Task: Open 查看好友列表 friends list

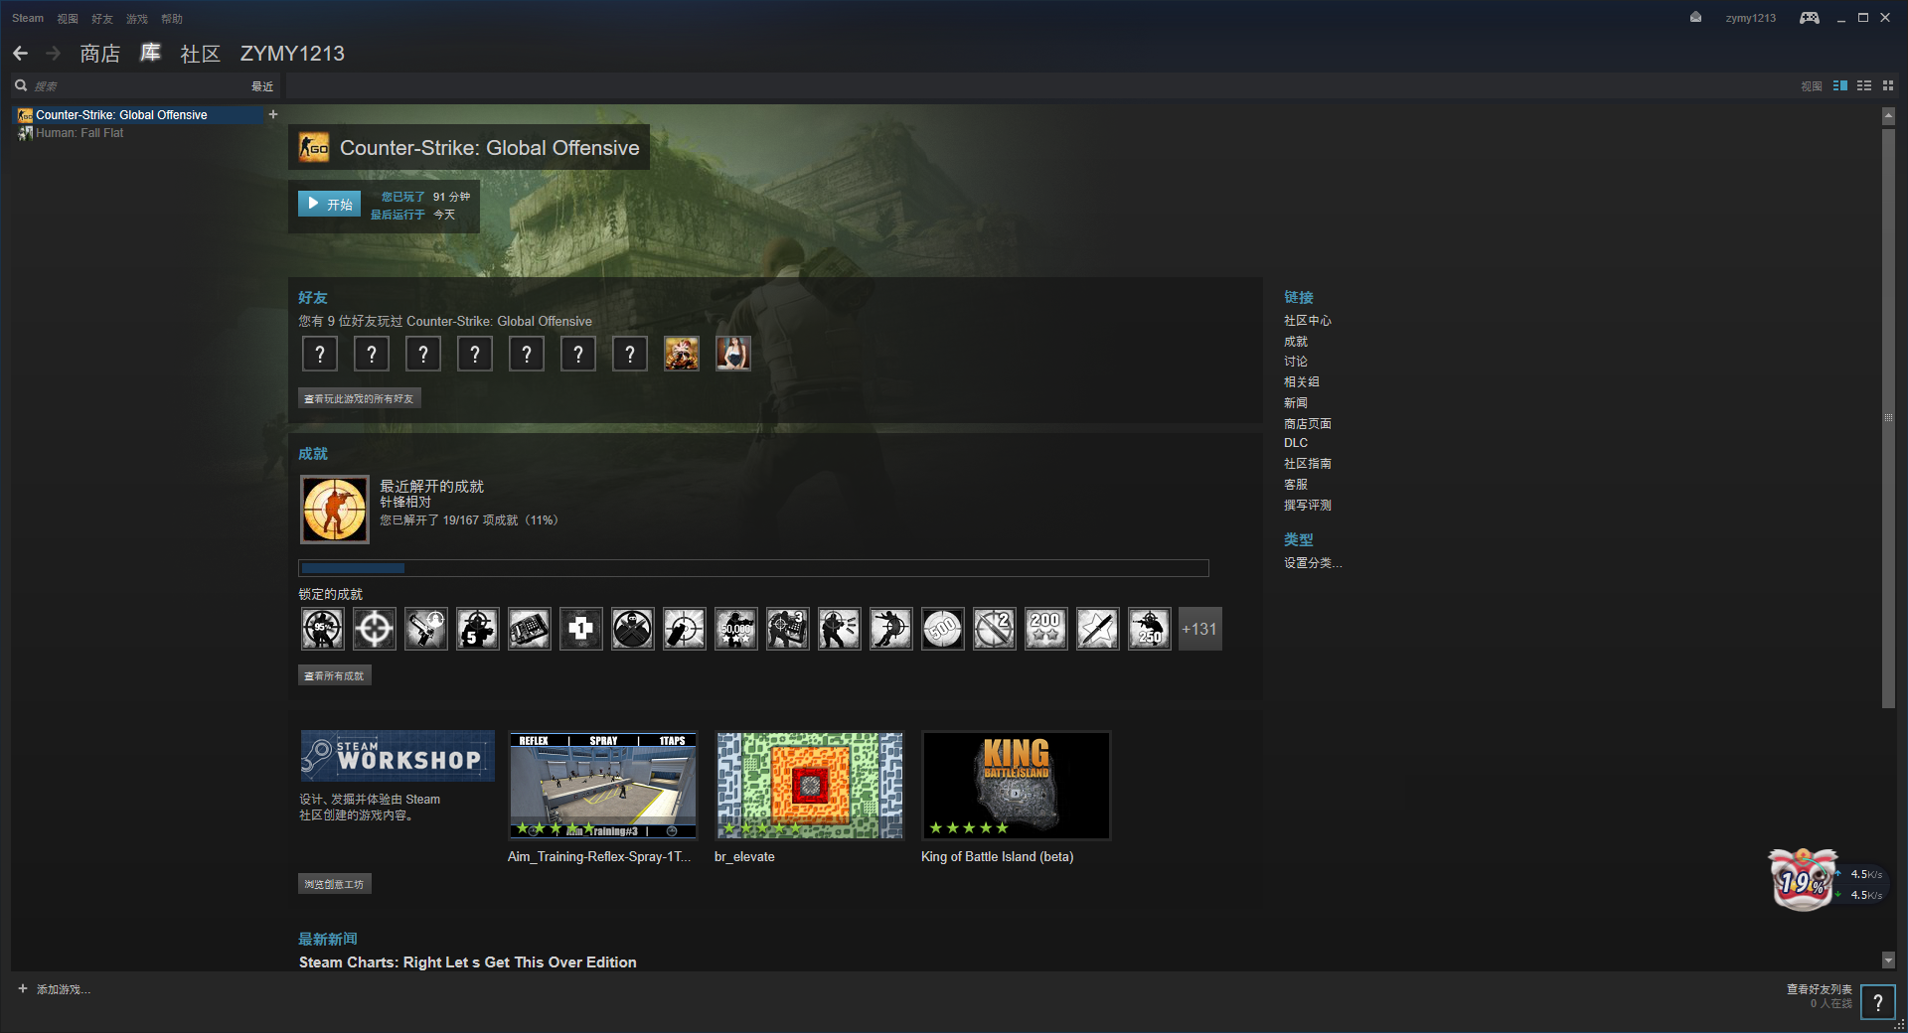Action: pyautogui.click(x=1820, y=989)
